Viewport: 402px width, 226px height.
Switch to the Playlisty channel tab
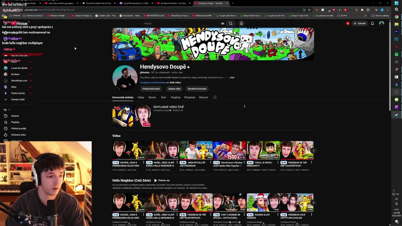pos(176,97)
